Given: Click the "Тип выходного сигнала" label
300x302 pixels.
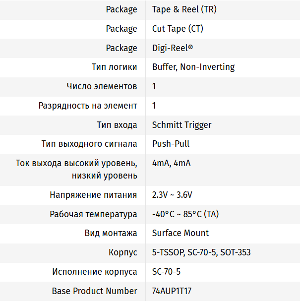Looking at the screenshot, I should click(x=89, y=144).
